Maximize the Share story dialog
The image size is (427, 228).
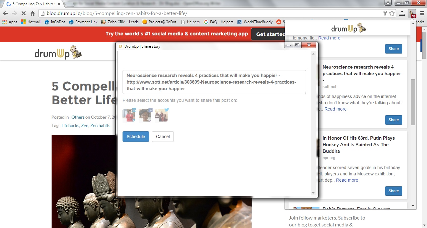297,45
